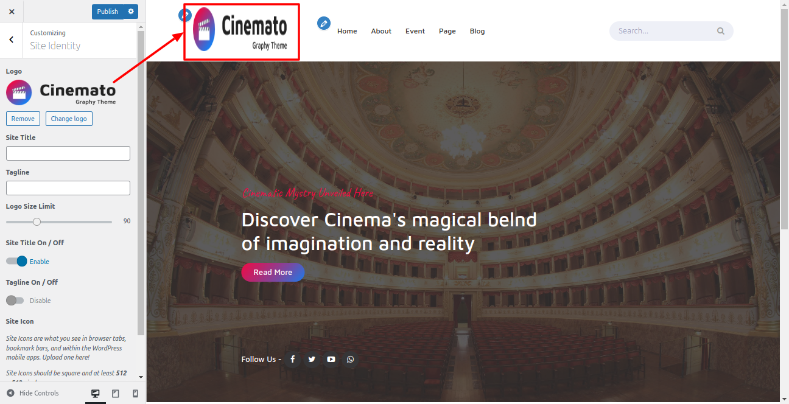The height and width of the screenshot is (404, 789).
Task: Close the Customizer with the X icon
Action: point(12,12)
